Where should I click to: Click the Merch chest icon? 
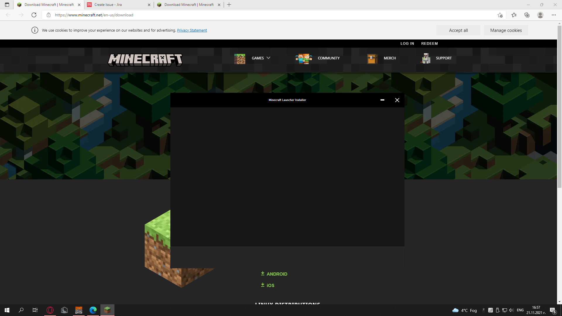(x=372, y=59)
